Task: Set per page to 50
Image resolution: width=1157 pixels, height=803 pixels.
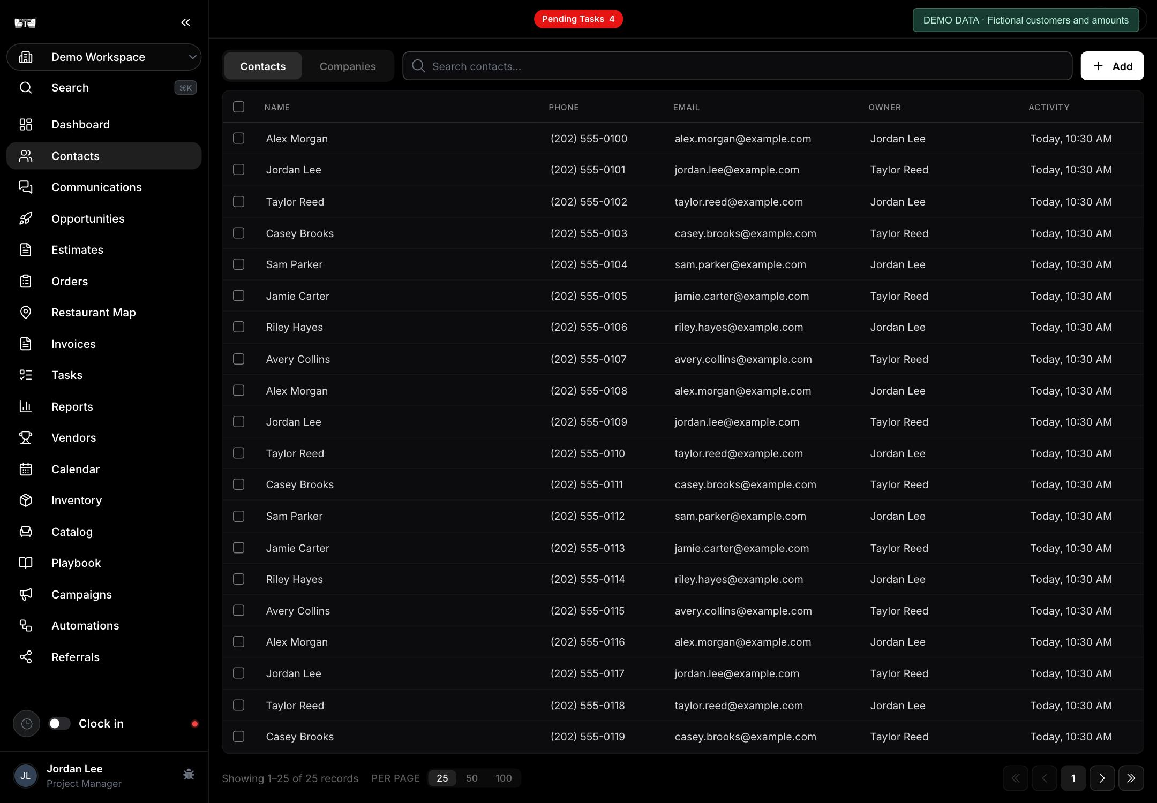Action: pos(471,778)
